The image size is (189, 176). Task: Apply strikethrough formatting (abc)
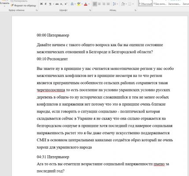57,4
